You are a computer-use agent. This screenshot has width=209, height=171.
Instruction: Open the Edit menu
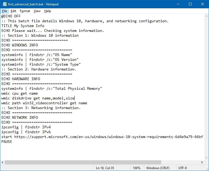pos(13,11)
